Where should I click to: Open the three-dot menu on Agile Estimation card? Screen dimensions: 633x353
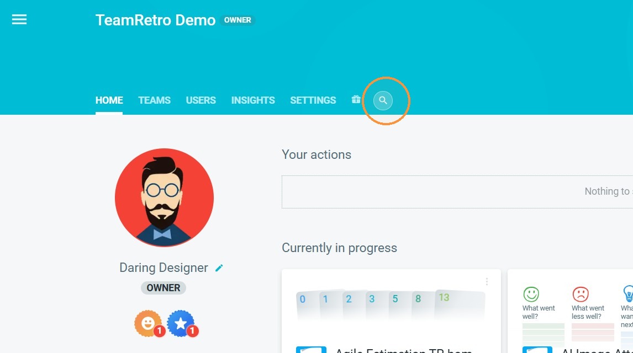tap(487, 282)
